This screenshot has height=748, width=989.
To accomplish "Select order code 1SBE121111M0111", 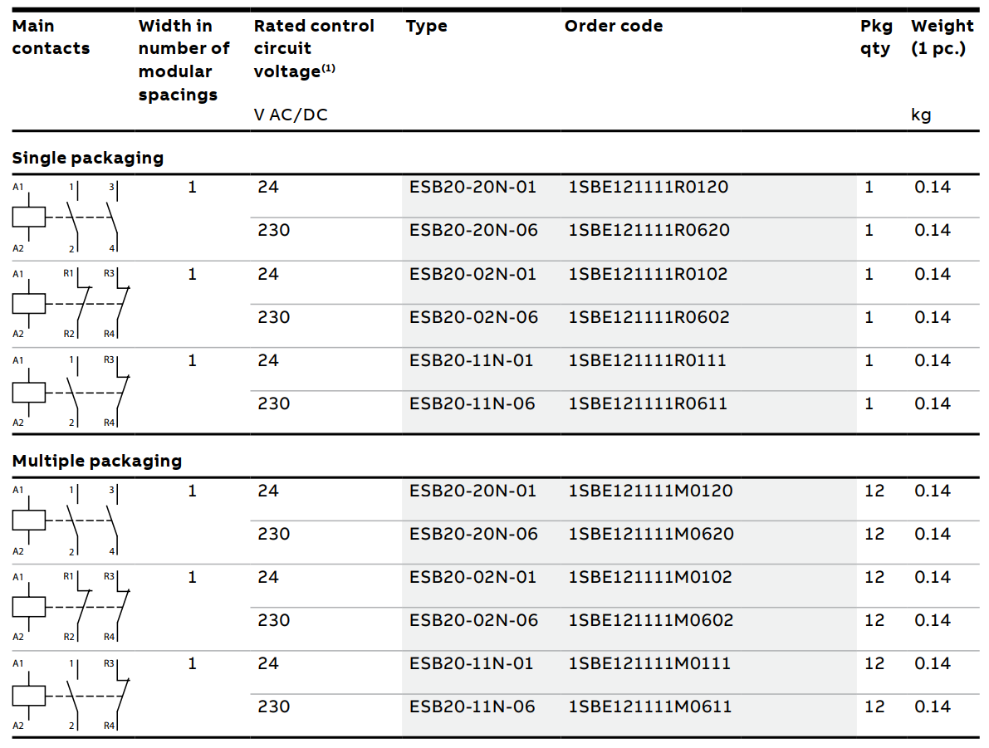I will point(649,663).
